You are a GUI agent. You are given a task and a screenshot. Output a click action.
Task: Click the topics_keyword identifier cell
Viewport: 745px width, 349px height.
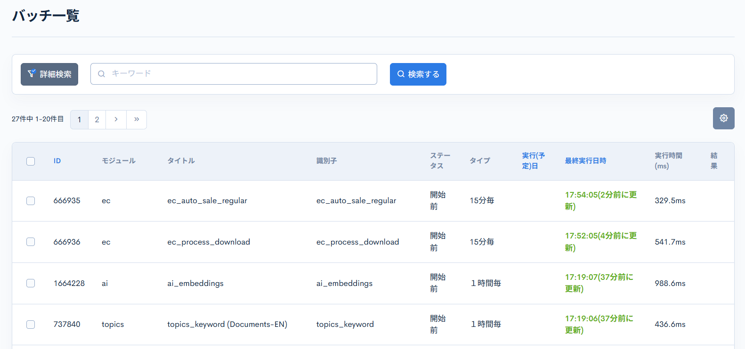click(x=345, y=325)
